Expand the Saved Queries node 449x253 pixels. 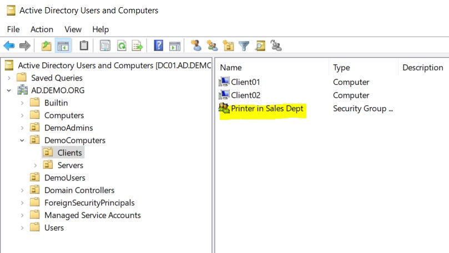[9, 78]
